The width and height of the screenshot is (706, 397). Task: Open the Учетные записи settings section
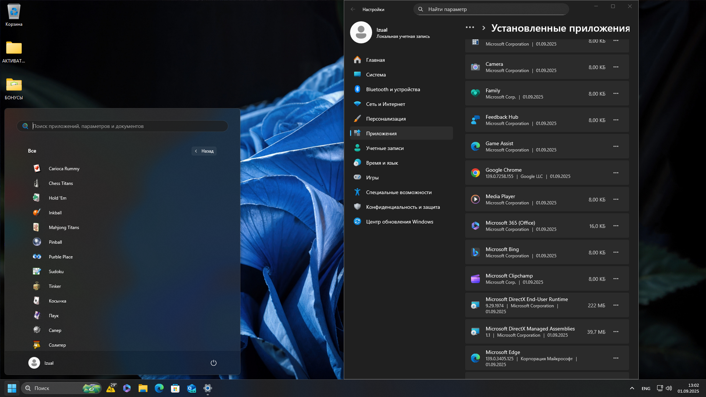click(x=402, y=148)
